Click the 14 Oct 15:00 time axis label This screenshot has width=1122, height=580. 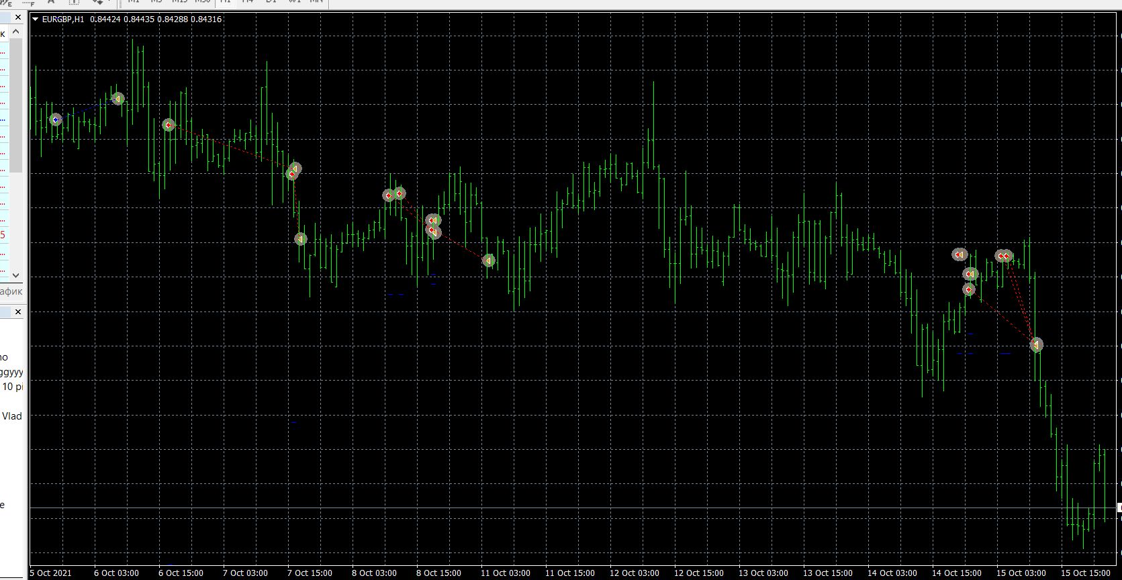(x=957, y=573)
